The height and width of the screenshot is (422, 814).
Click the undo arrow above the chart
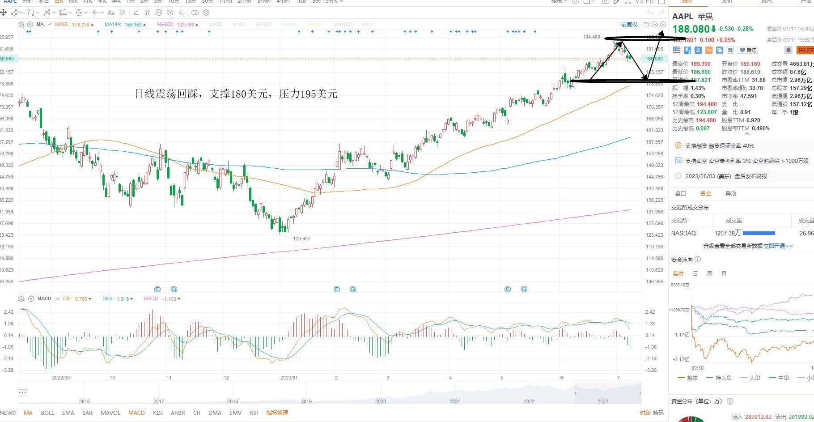(x=650, y=13)
